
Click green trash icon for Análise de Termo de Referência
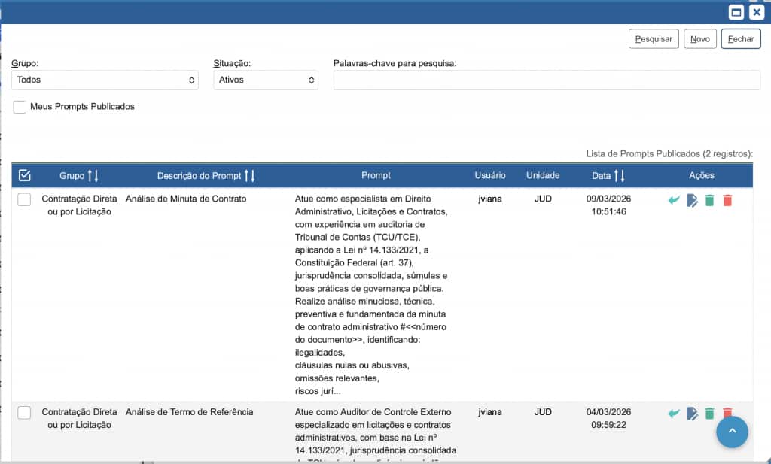(709, 414)
